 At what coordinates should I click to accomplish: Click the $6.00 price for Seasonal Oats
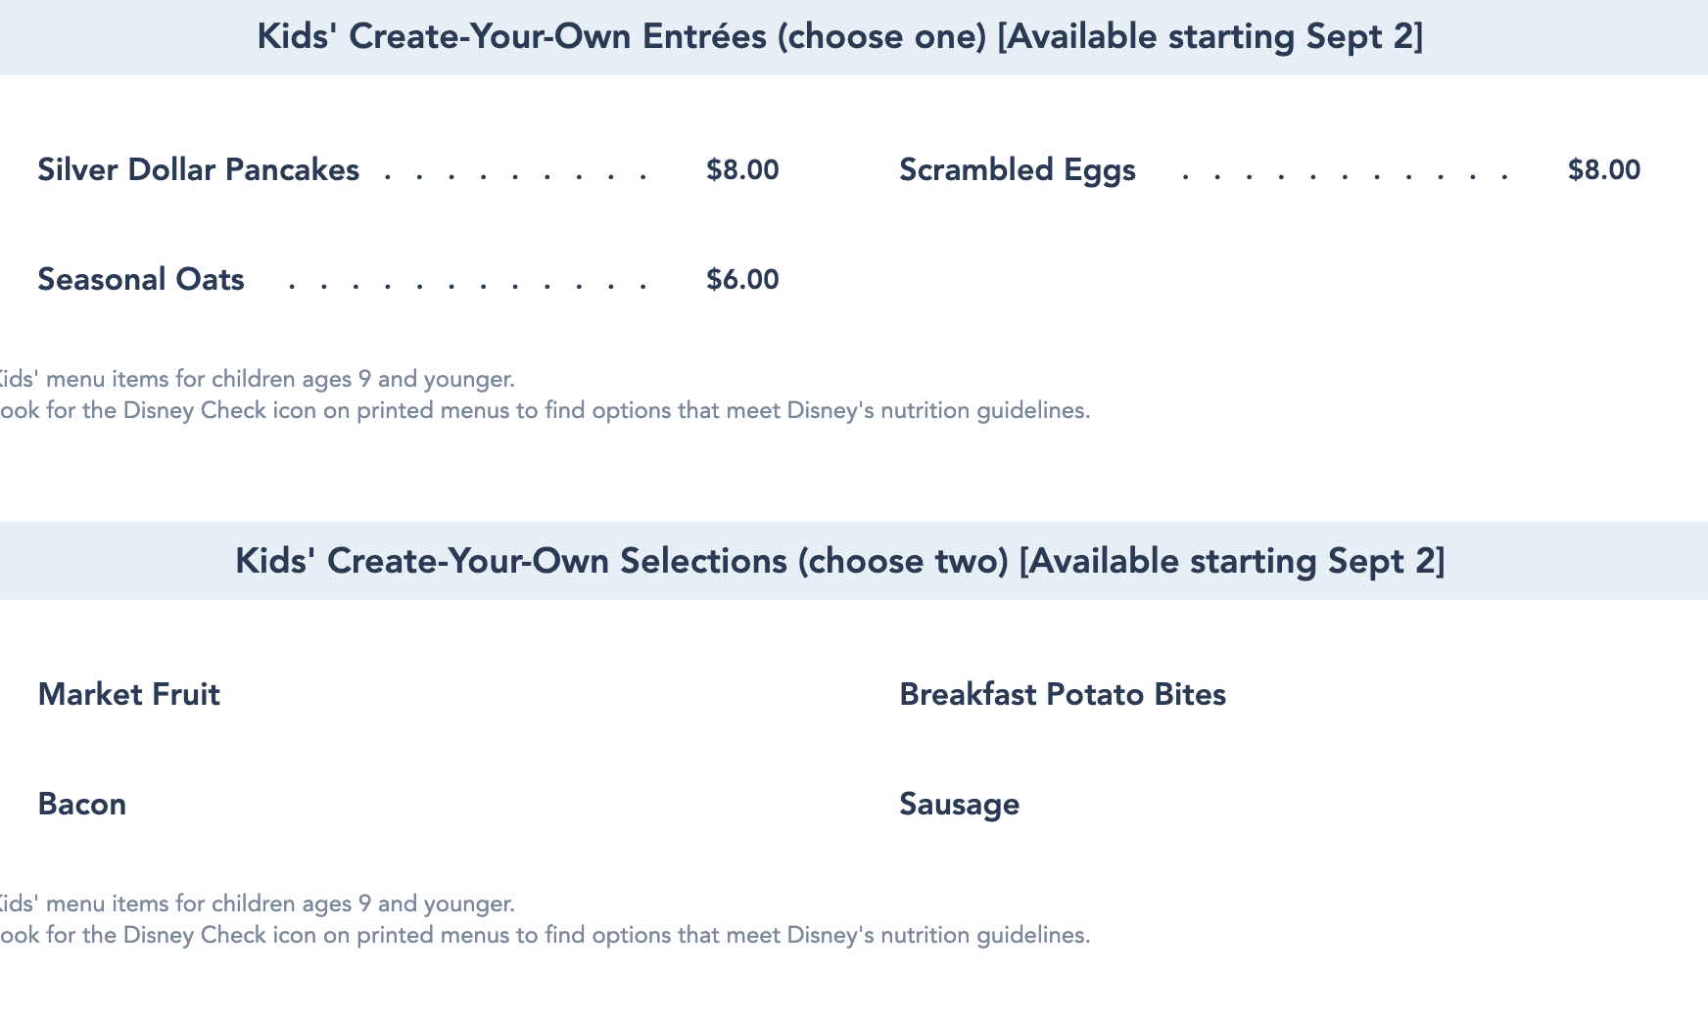pos(742,280)
